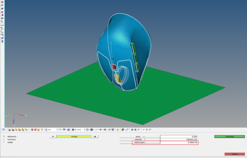Expand the entity type arrow beside comps
This screenshot has height=158, width=247.
[53, 137]
